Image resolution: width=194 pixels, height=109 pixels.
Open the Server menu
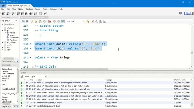[38, 9]
